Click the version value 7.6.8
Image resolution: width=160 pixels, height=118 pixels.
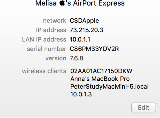(76, 58)
